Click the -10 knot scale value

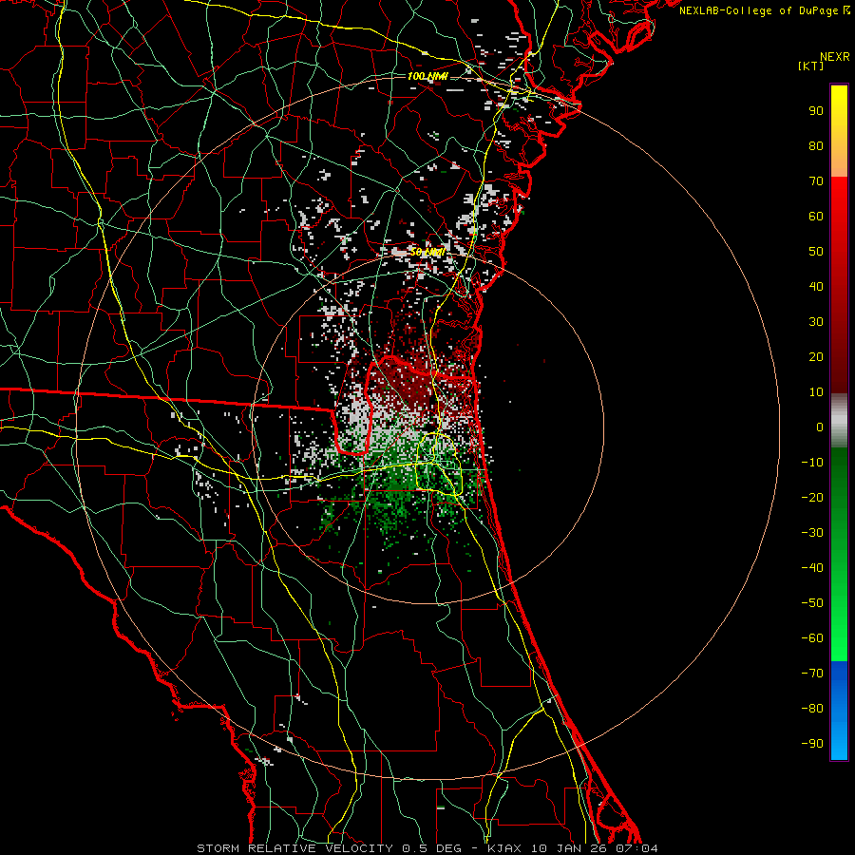tap(812, 463)
